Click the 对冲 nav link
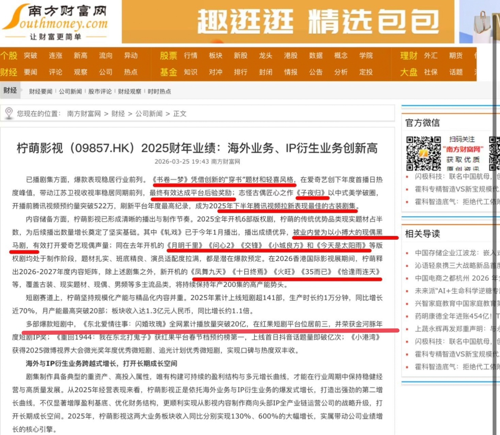500x435 pixels. (x=216, y=72)
